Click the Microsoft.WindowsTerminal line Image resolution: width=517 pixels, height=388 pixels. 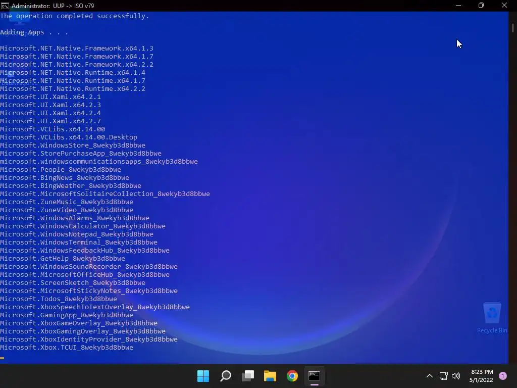point(79,242)
